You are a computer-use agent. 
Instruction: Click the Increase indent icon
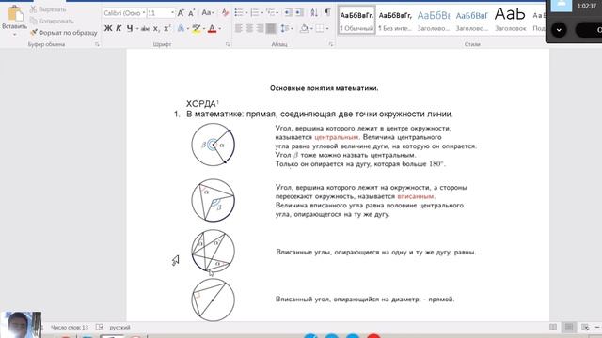(299, 12)
